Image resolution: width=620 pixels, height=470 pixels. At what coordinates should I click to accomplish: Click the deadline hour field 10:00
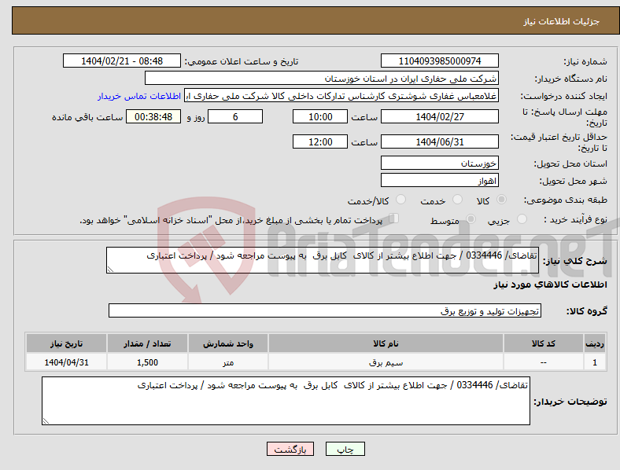(x=320, y=116)
